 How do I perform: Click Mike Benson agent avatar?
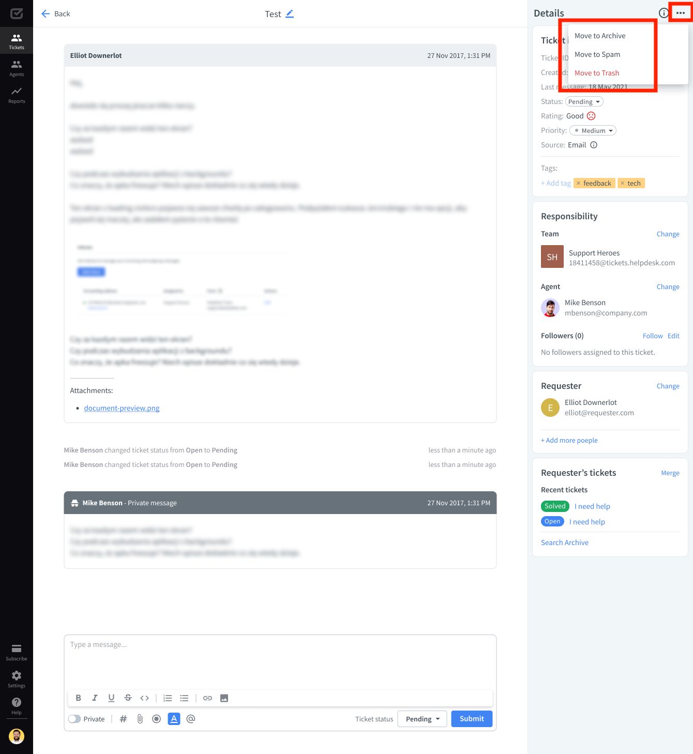[x=550, y=308]
